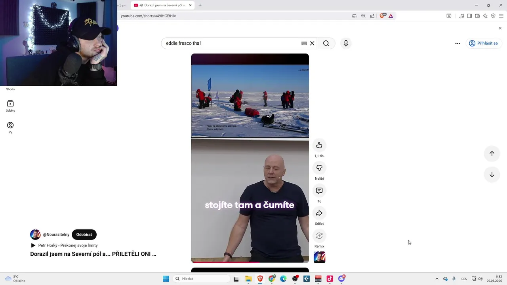
Task: Open the comments showing 16
Action: 319,191
